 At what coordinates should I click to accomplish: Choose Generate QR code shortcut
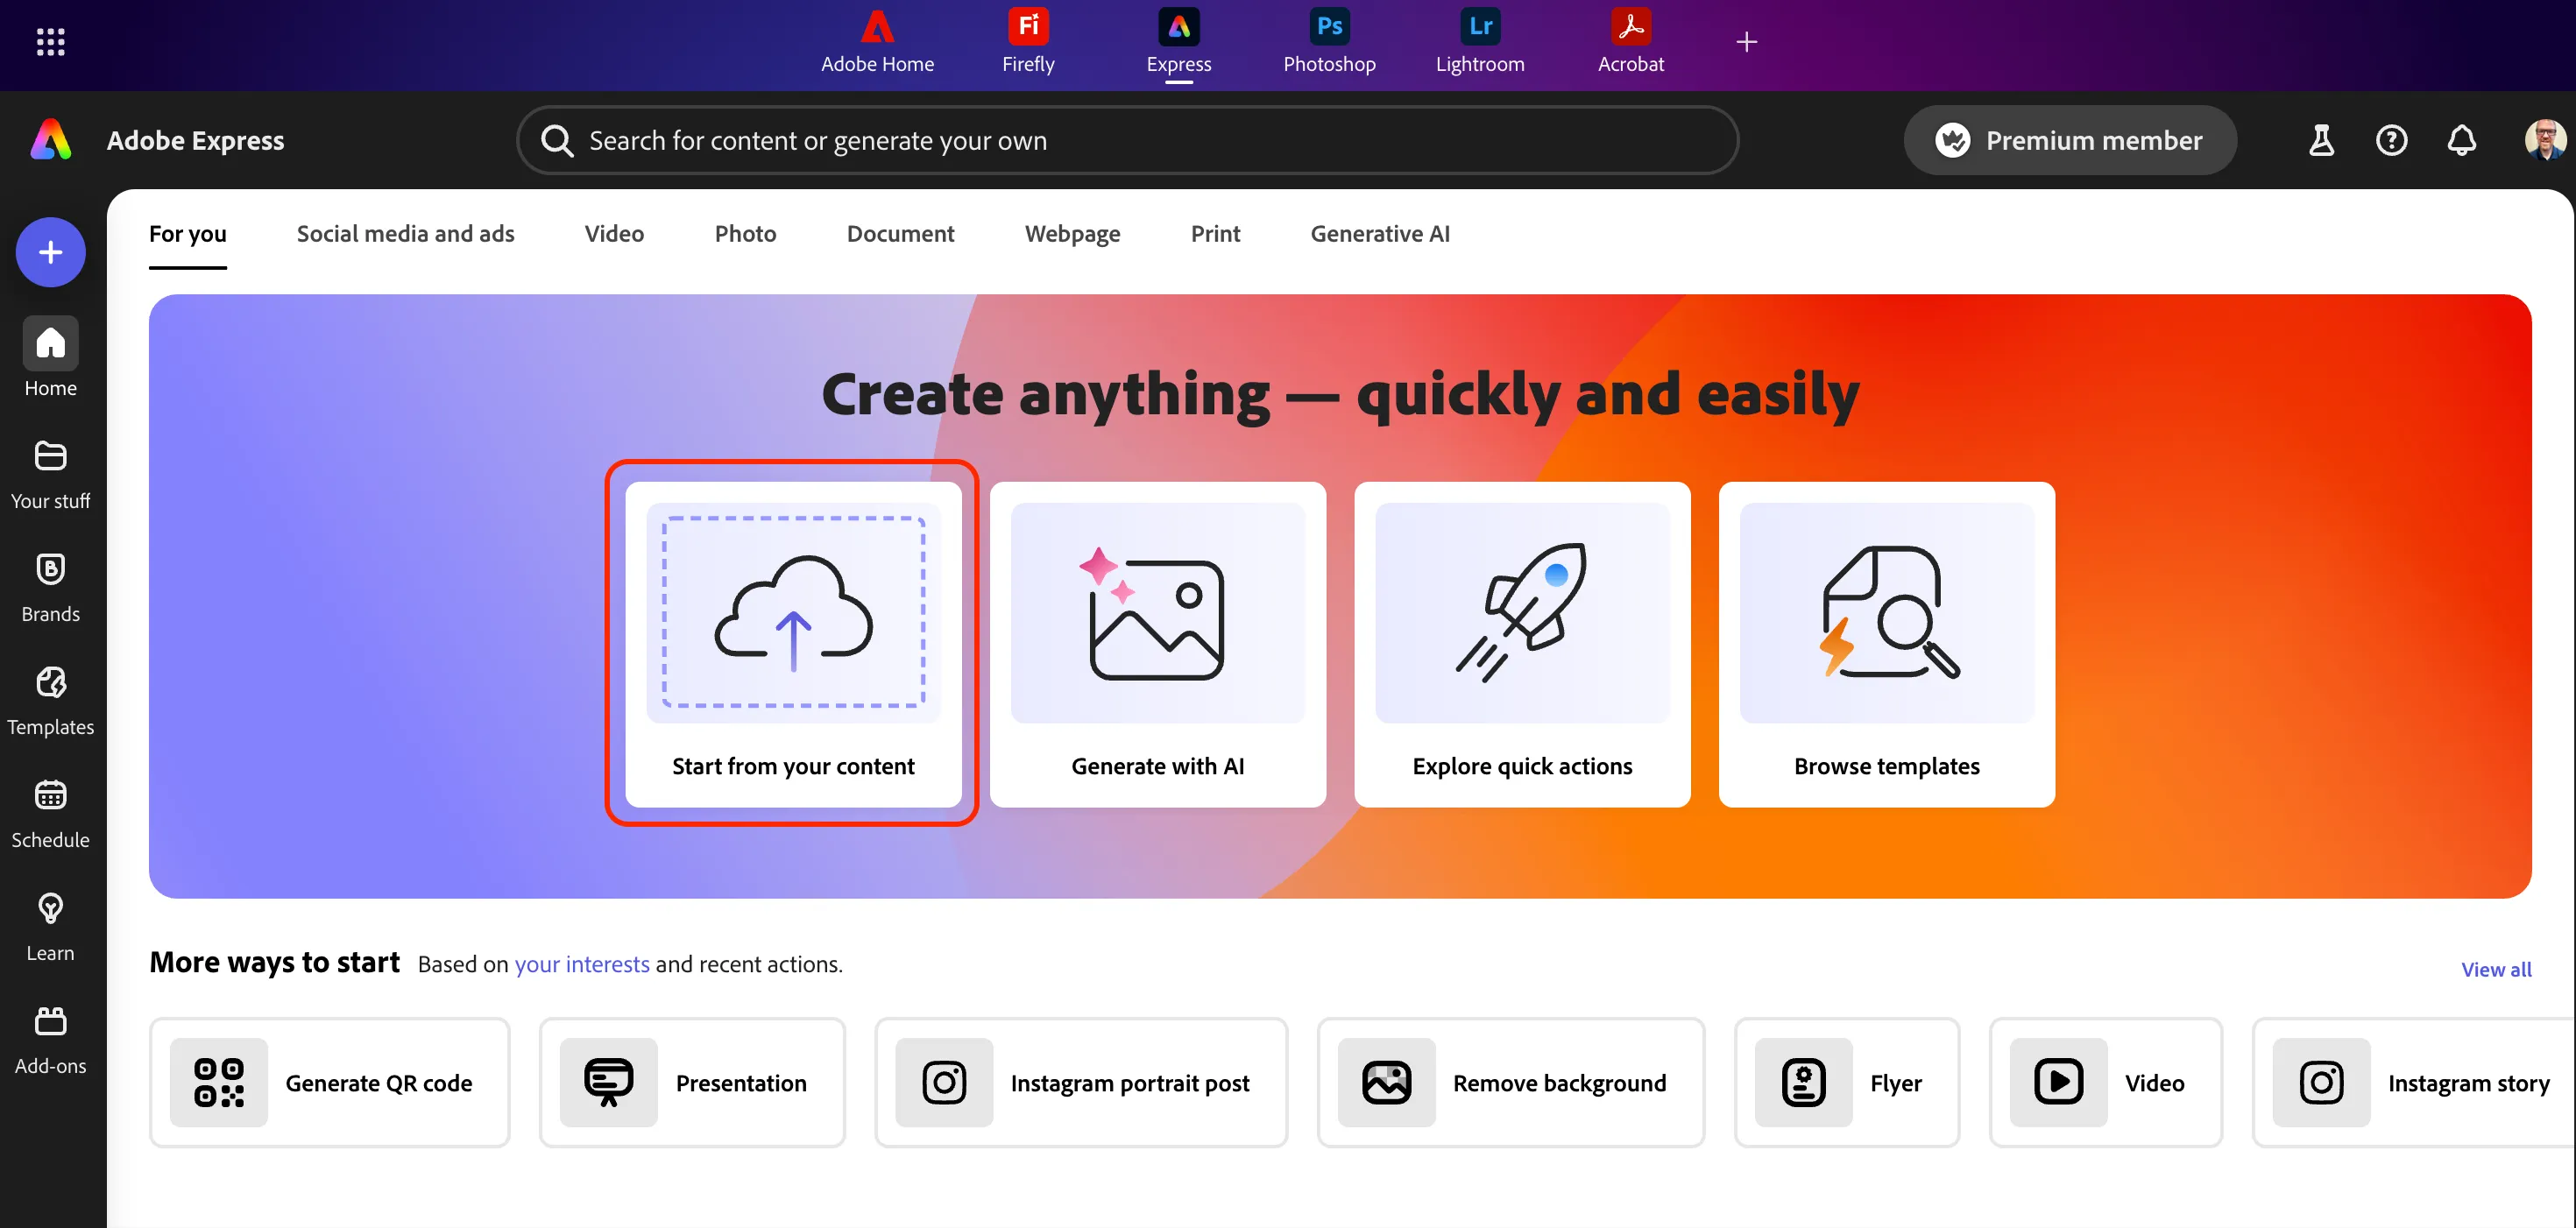329,1082
